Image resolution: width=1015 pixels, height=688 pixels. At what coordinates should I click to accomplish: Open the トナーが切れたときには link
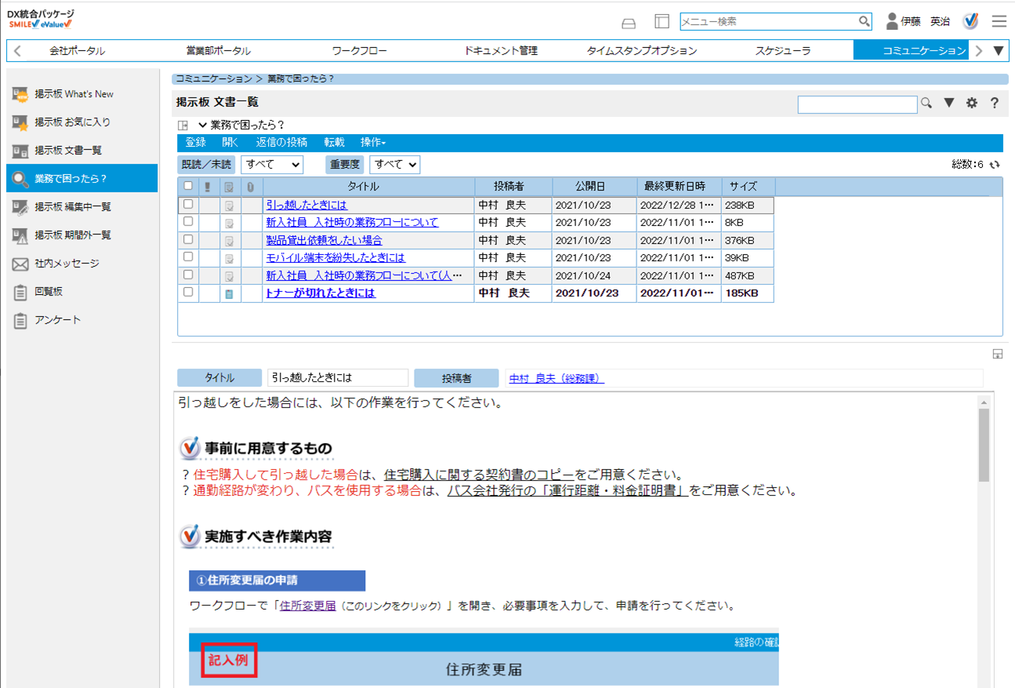pos(321,293)
